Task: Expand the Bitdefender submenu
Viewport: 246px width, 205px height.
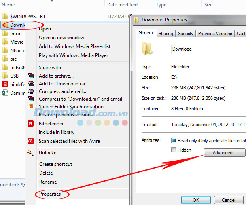Action: (x=51, y=124)
